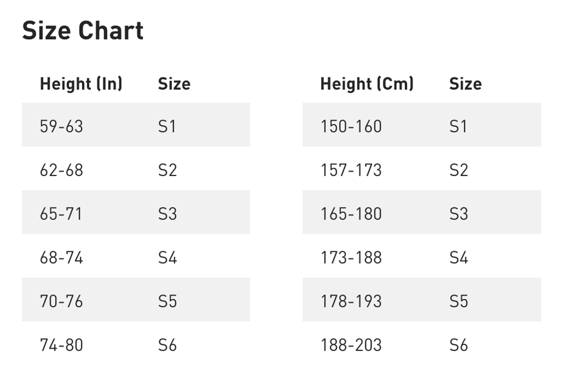Select the 150-160 cm height cell

[351, 126]
